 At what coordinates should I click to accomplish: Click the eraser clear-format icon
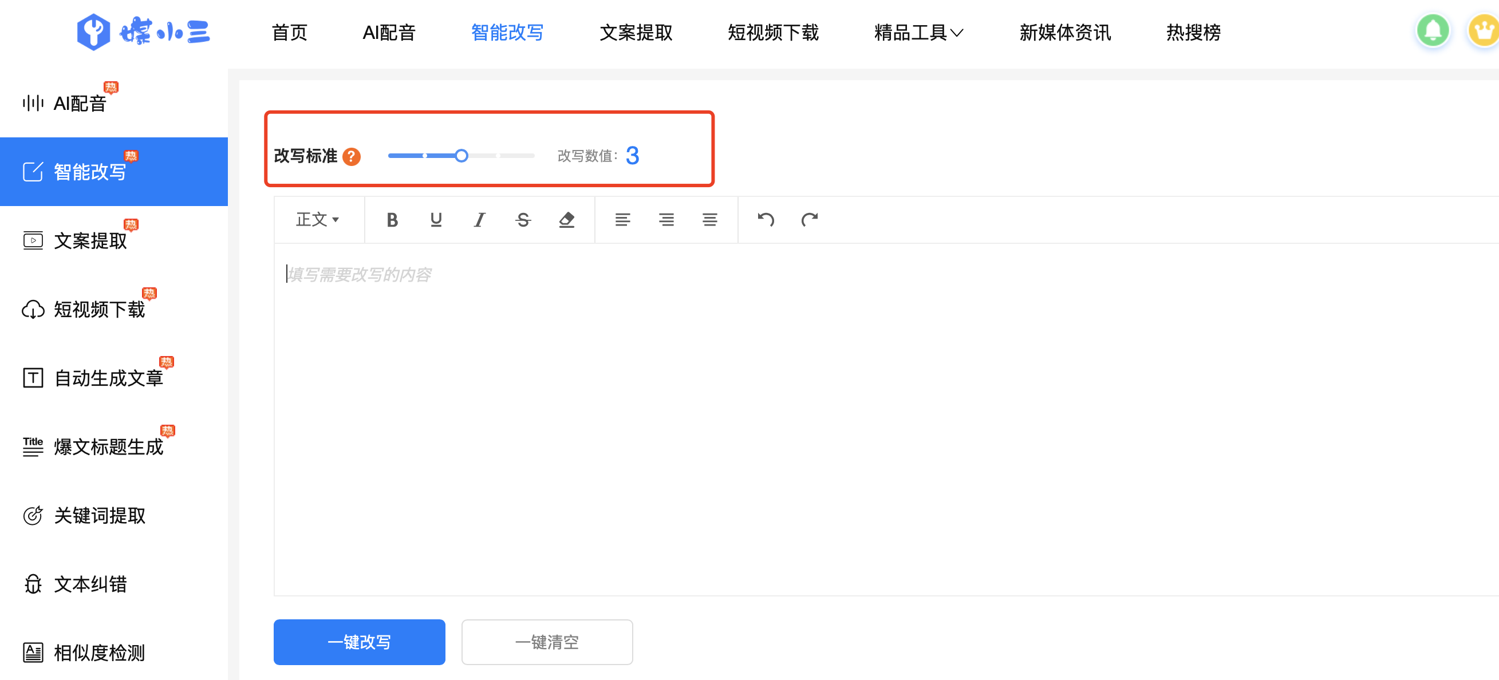[566, 219]
